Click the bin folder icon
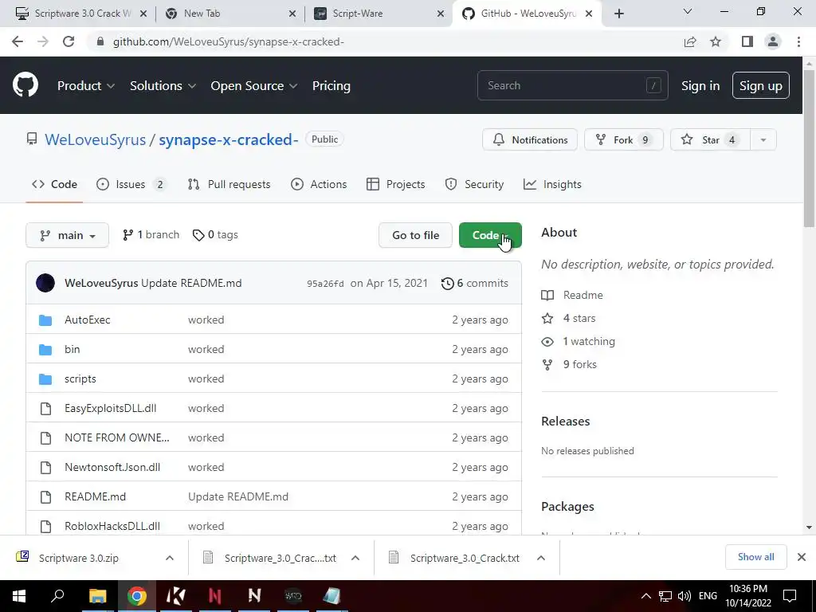Viewport: 816px width, 612px height. [45, 349]
